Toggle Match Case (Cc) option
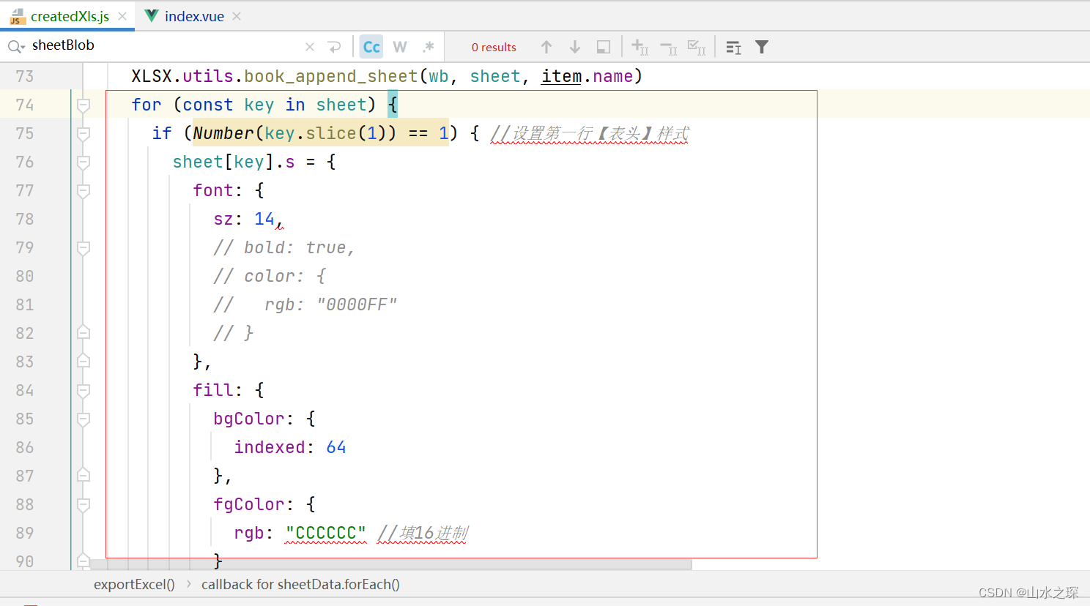The width and height of the screenshot is (1090, 606). tap(371, 47)
